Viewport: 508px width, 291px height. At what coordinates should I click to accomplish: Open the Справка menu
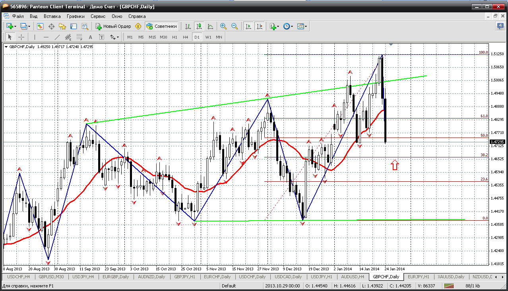click(x=137, y=16)
